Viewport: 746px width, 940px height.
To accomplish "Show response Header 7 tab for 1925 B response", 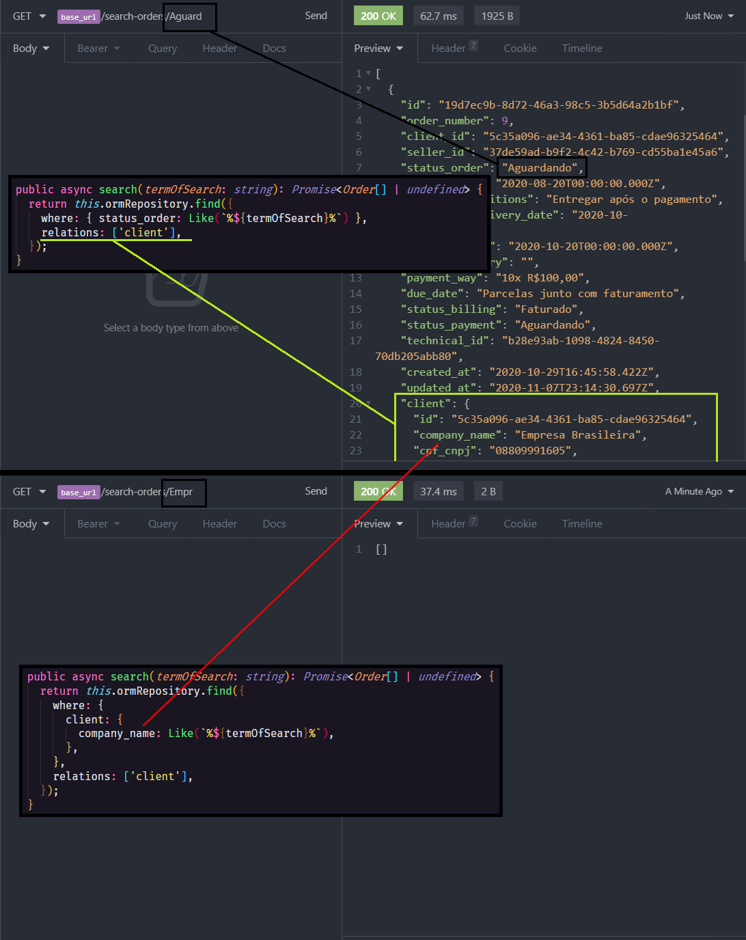I will (454, 48).
